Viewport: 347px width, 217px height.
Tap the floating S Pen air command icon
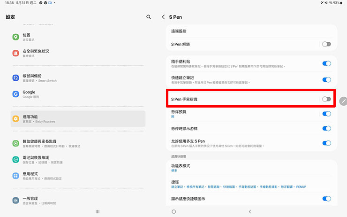(343, 101)
